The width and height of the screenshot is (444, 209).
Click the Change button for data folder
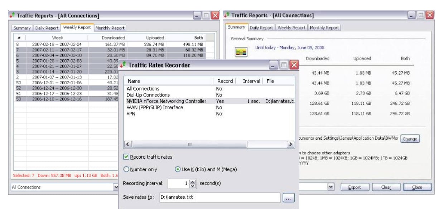pos(410,139)
